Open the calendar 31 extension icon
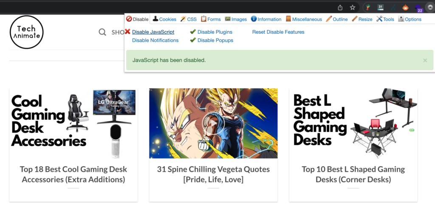 (381, 7)
